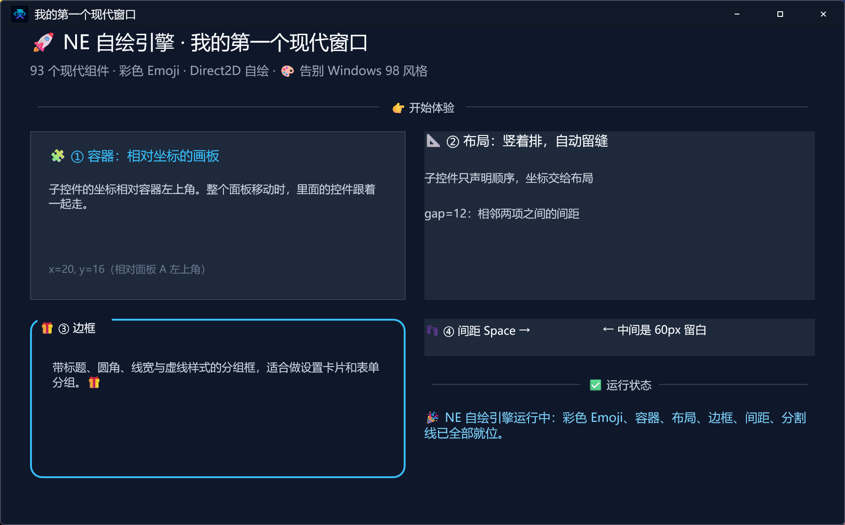
Task: Click the triangle ruler emoji beside ② 布局
Action: (x=433, y=141)
